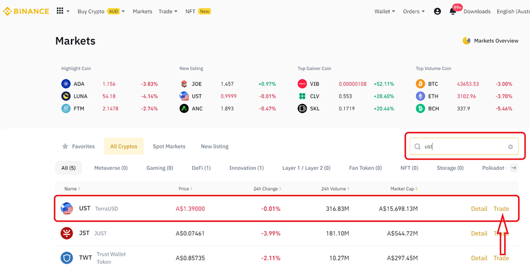Sort the table by Market Cap

pos(404,189)
